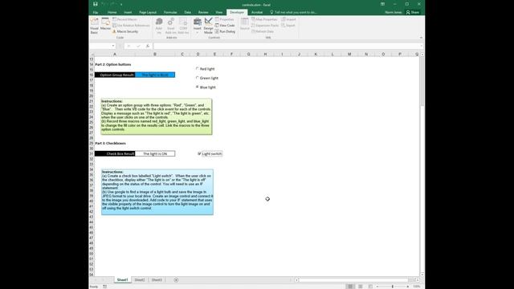The height and width of the screenshot is (289, 514).
Task: Add a new sheet with plus button
Action: 176,280
